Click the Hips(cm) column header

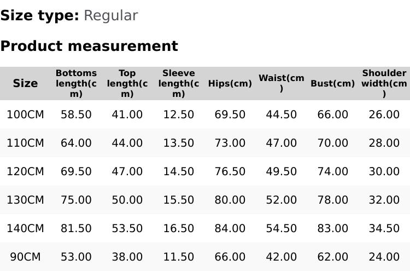click(230, 84)
